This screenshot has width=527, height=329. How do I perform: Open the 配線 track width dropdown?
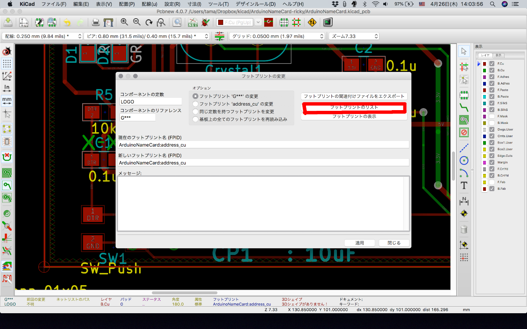coord(43,36)
